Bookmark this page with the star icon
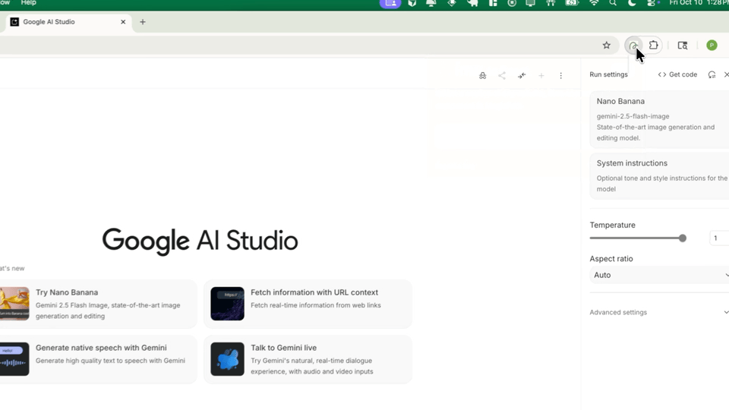Image resolution: width=729 pixels, height=410 pixels. [x=607, y=46]
